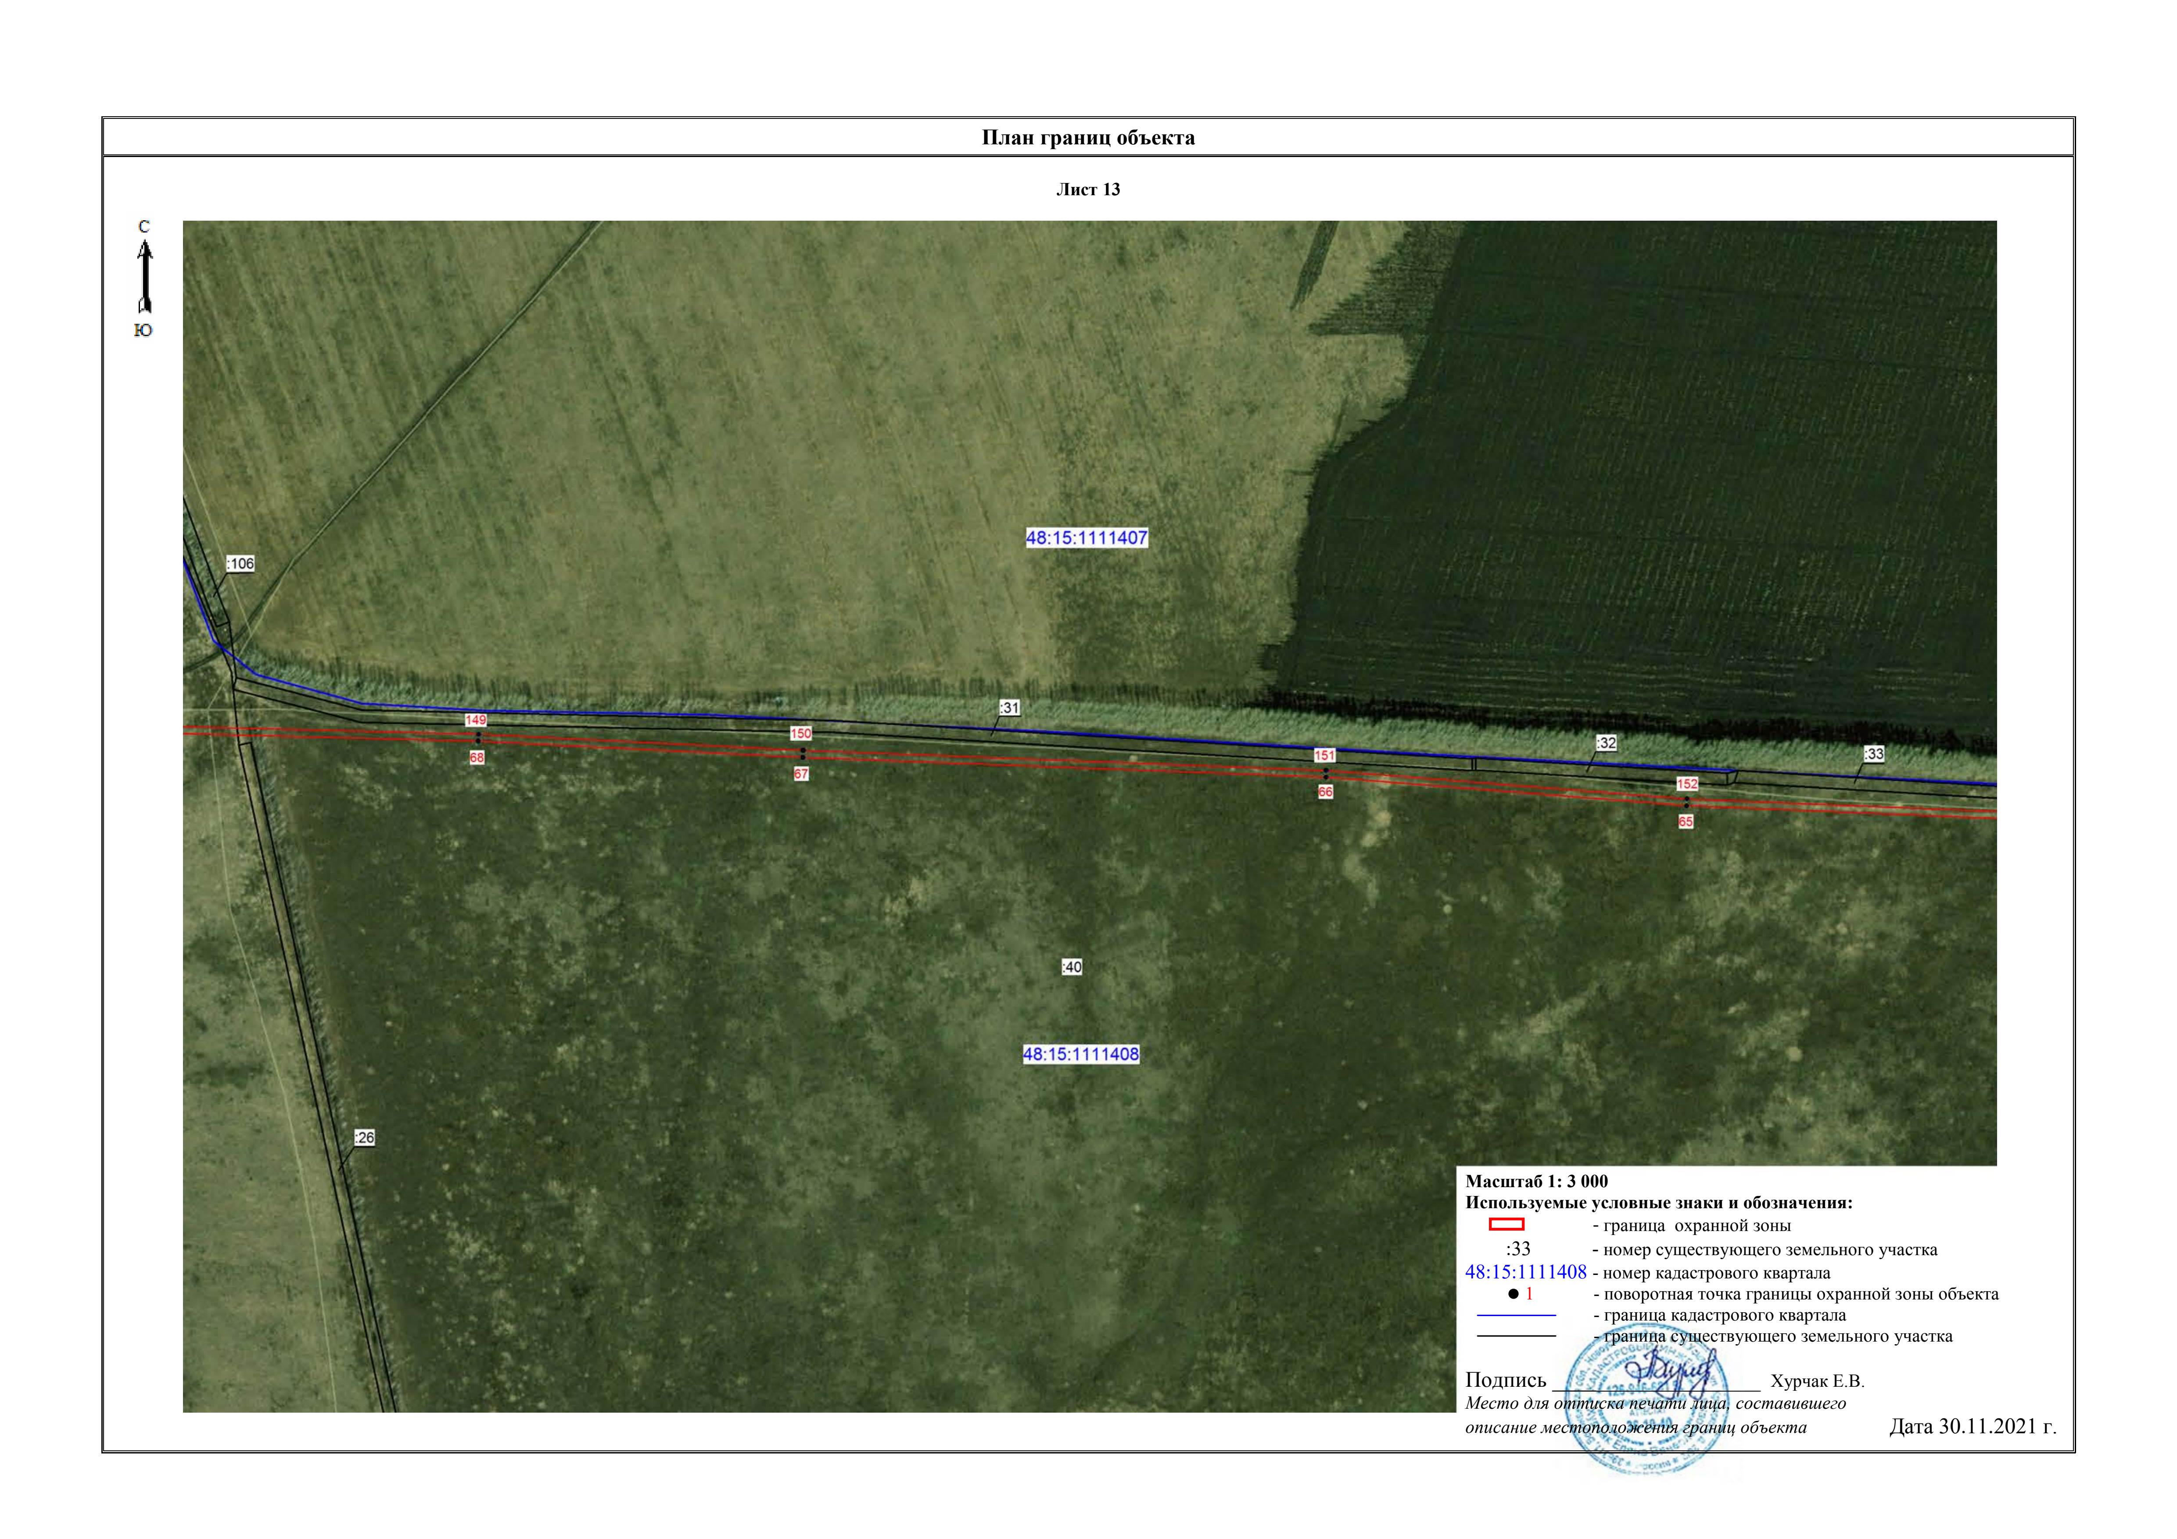Click point label 152

tap(1687, 784)
